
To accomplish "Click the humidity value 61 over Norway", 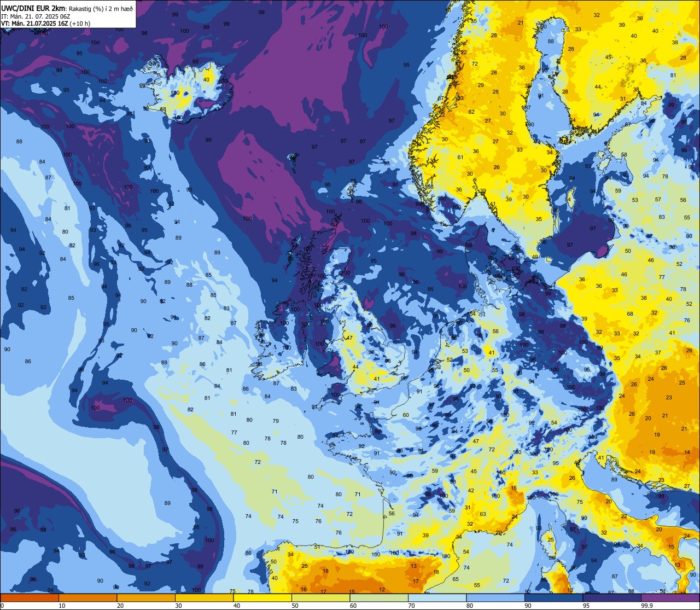I will point(460,158).
